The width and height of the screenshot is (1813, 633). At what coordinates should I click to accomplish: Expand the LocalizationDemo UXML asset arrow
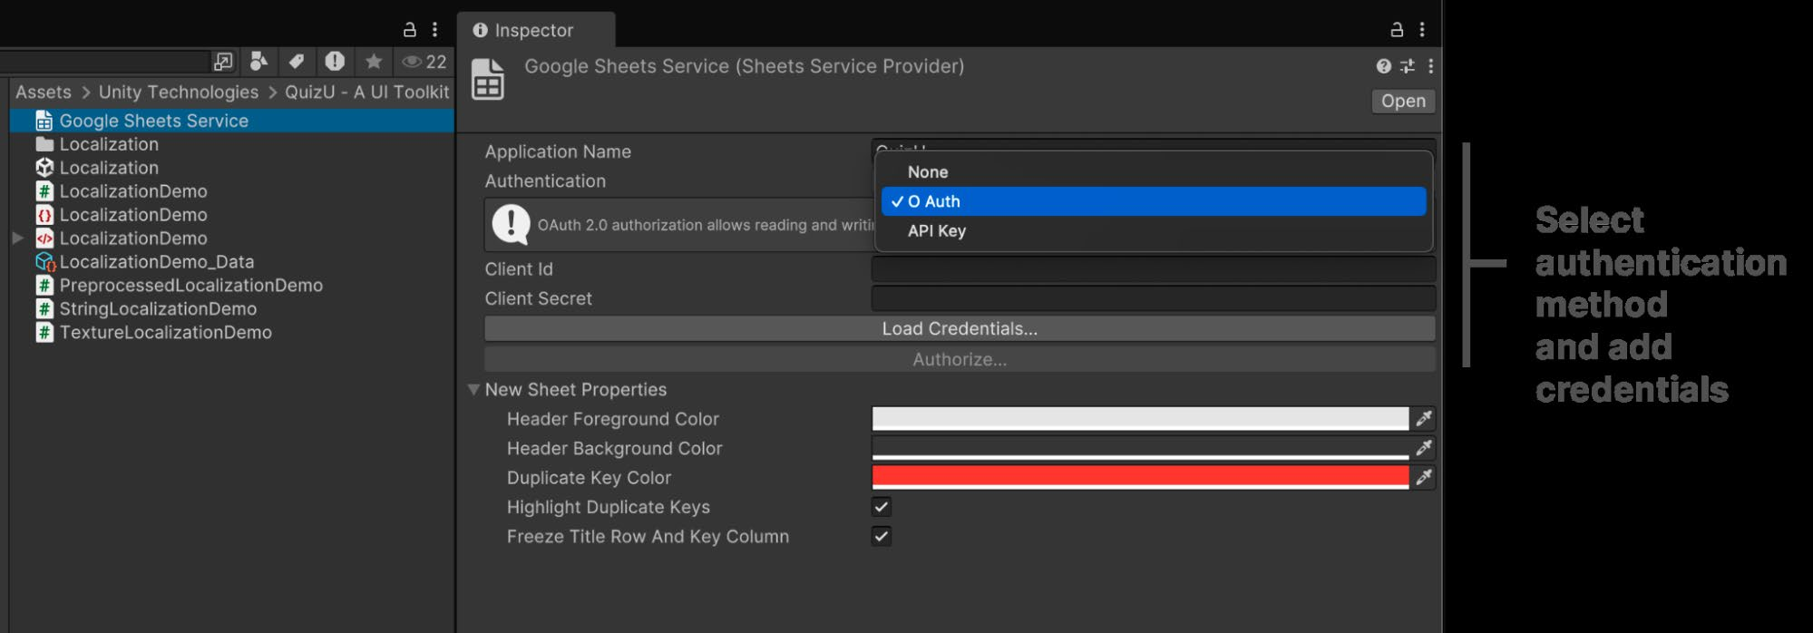tap(17, 238)
